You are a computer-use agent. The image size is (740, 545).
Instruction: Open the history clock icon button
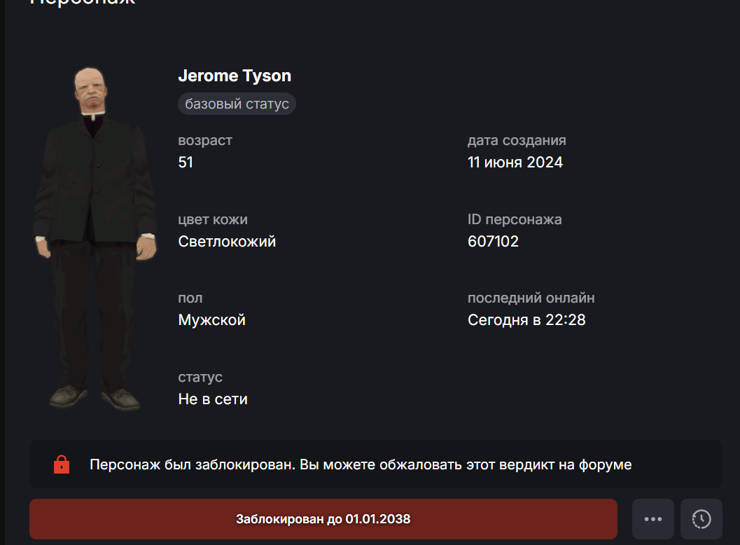[x=701, y=519]
